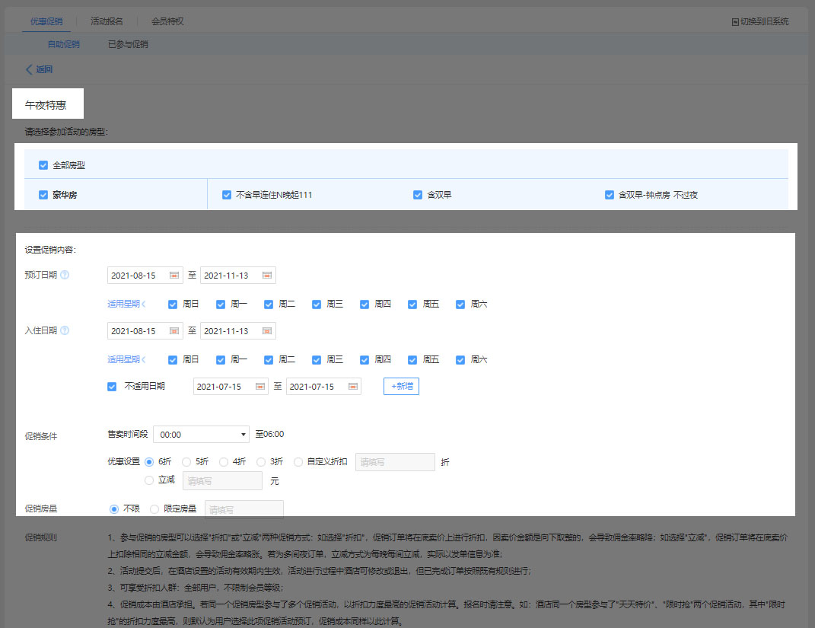Viewport: 815px width, 628px height.
Task: Toggle 含双早-钟点房 不过夜 checkbox
Action: click(610, 195)
